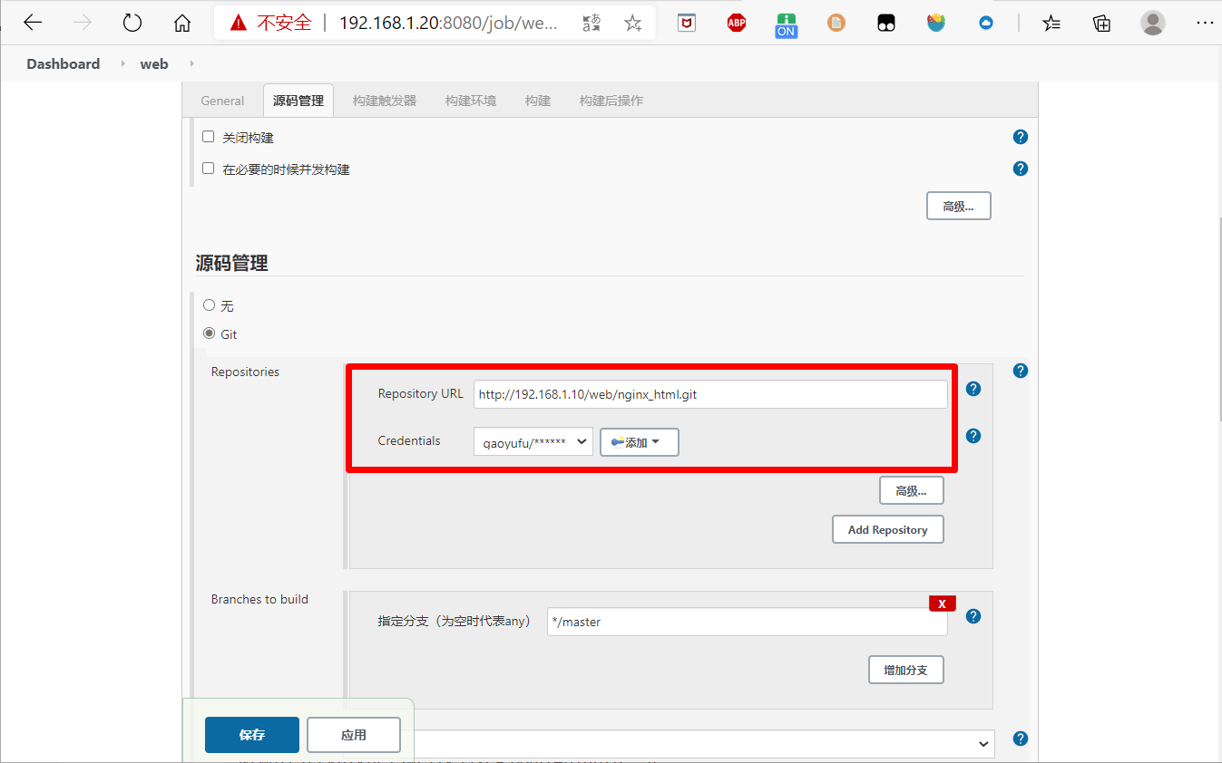Screen dimensions: 1222x763
Task: Focus the Repository URL input field
Action: [x=710, y=394]
